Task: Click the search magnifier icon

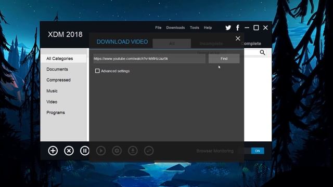Action: click(262, 52)
